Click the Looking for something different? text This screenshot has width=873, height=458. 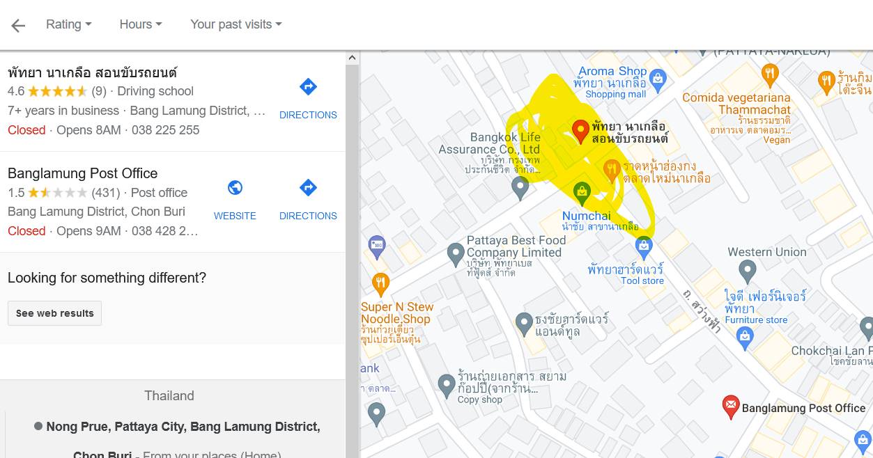[107, 278]
